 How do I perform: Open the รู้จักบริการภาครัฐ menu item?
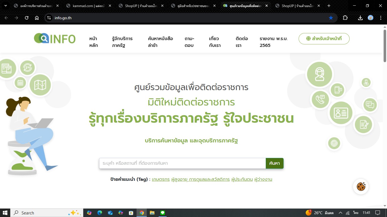pos(122,42)
